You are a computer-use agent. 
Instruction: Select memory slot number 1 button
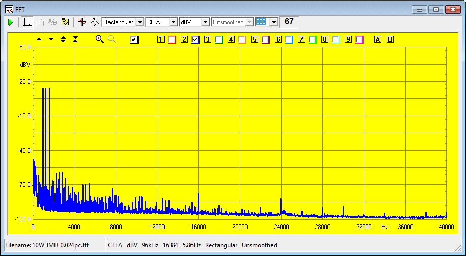coord(161,39)
